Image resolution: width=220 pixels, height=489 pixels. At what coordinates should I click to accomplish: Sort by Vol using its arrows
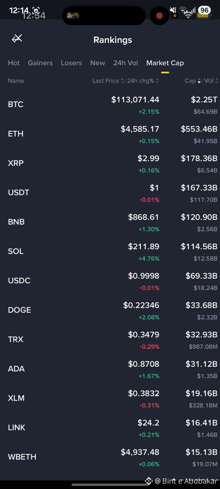pos(217,81)
